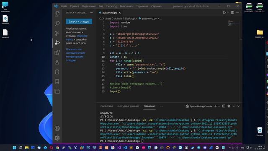The height and width of the screenshot is (151, 268).
Task: Close the password.py editor tab
Action: coord(120,13)
